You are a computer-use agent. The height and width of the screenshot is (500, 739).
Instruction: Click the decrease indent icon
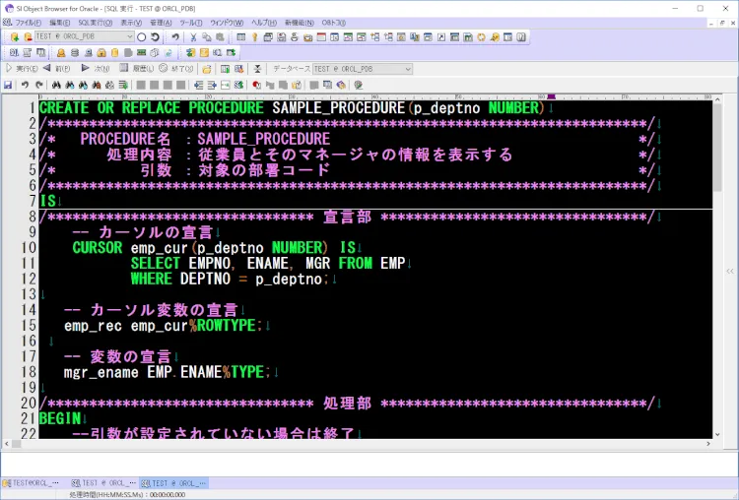(198, 86)
